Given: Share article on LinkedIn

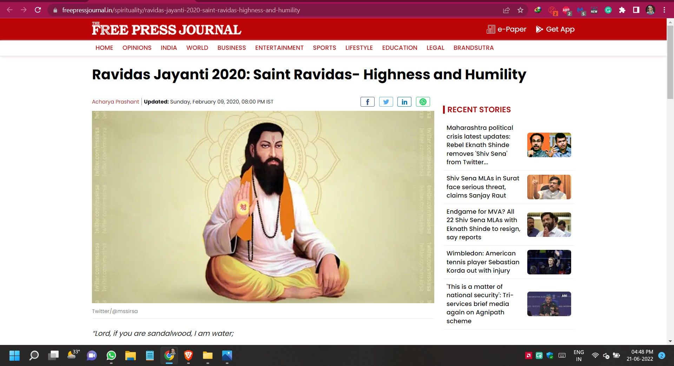Looking at the screenshot, I should [404, 102].
